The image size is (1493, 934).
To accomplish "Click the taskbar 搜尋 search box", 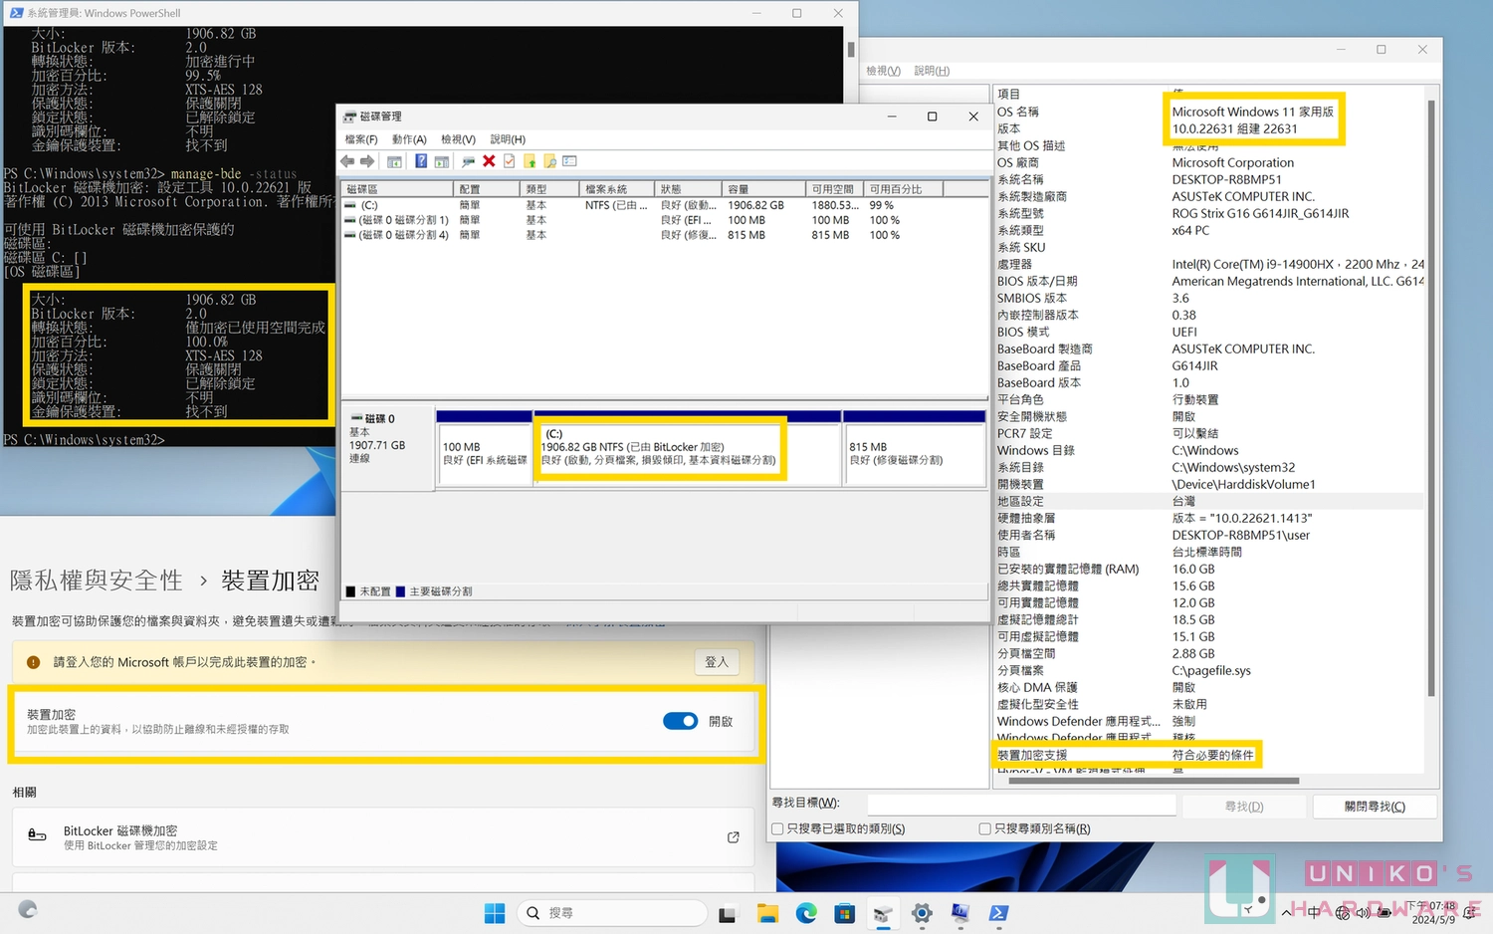I will pos(611,913).
